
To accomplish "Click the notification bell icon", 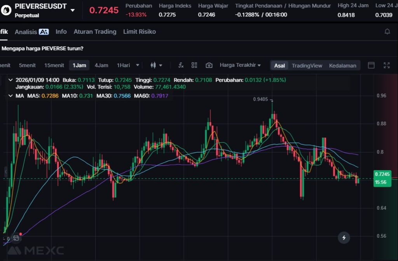I will tap(387, 32).
